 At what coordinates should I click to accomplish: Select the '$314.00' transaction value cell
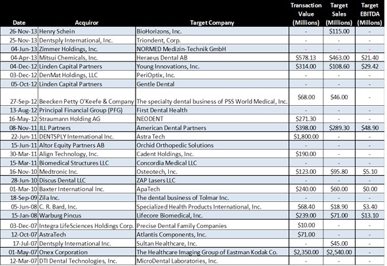pos(306,67)
